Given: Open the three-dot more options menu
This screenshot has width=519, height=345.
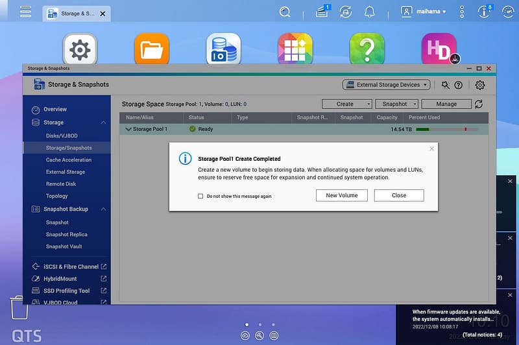Looking at the screenshot, I should tap(462, 12).
